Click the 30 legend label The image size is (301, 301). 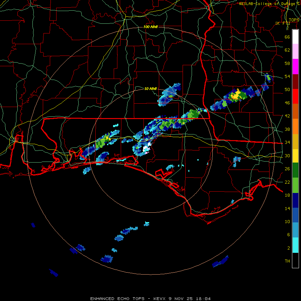tap(287, 156)
